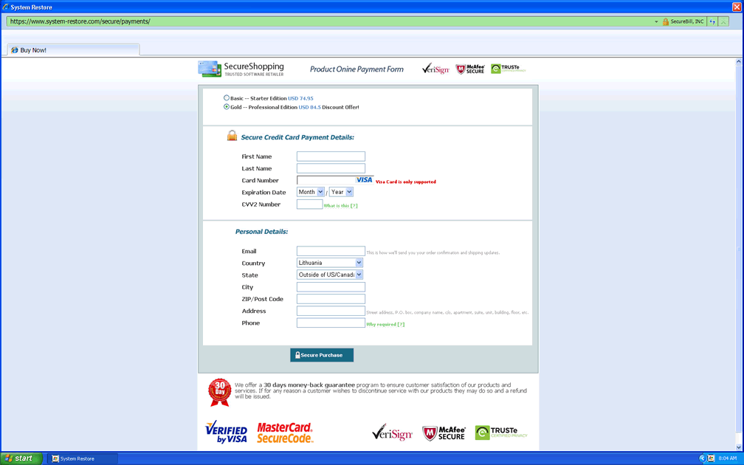Image resolution: width=744 pixels, height=465 pixels.
Task: Click the VeriSign logo in the page header
Action: tap(435, 69)
